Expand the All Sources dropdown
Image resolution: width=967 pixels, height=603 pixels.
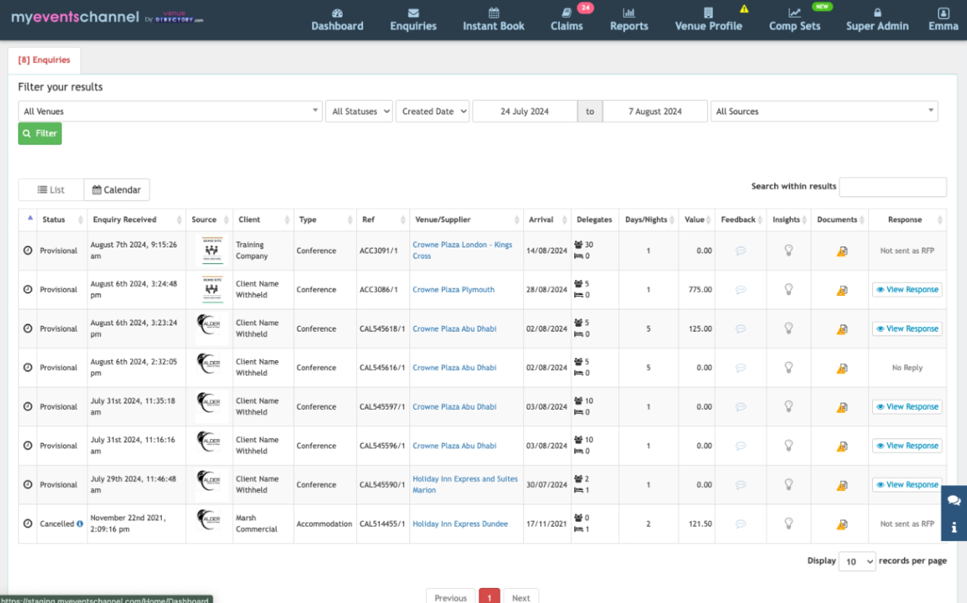(824, 111)
